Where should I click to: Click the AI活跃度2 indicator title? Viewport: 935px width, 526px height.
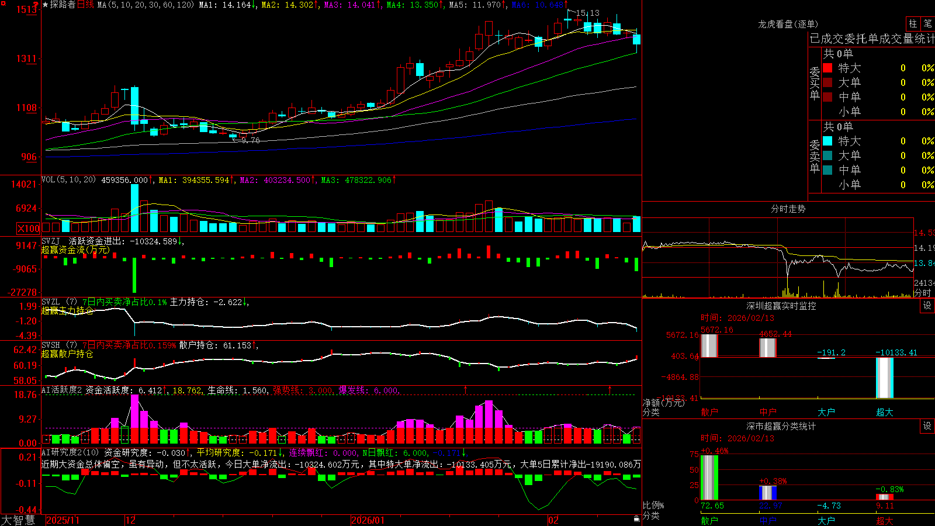coord(62,390)
